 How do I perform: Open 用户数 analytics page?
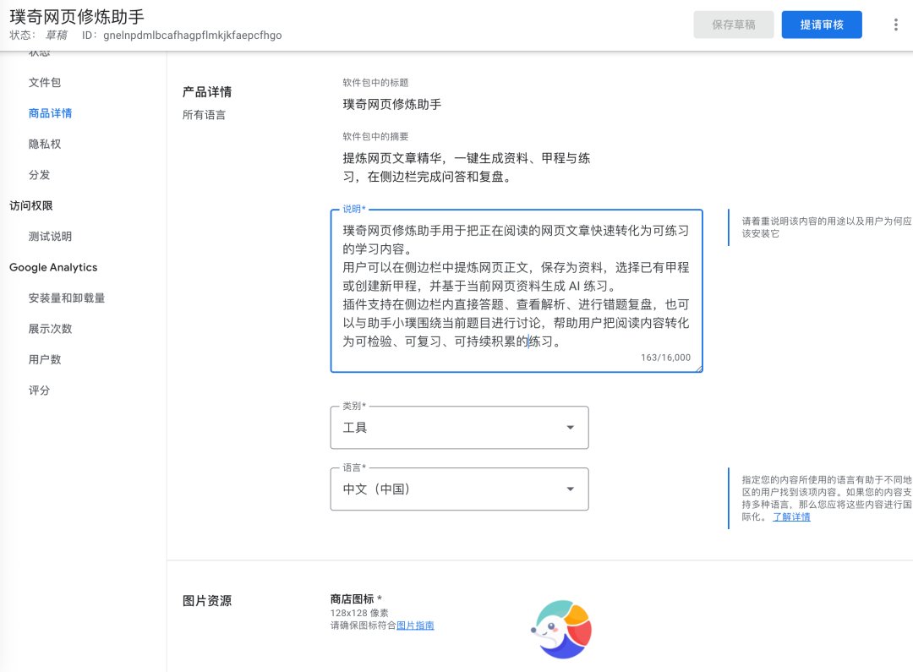point(45,360)
